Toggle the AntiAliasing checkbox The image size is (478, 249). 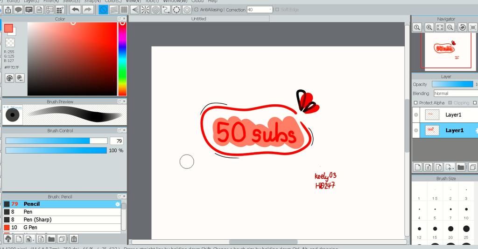point(197,10)
